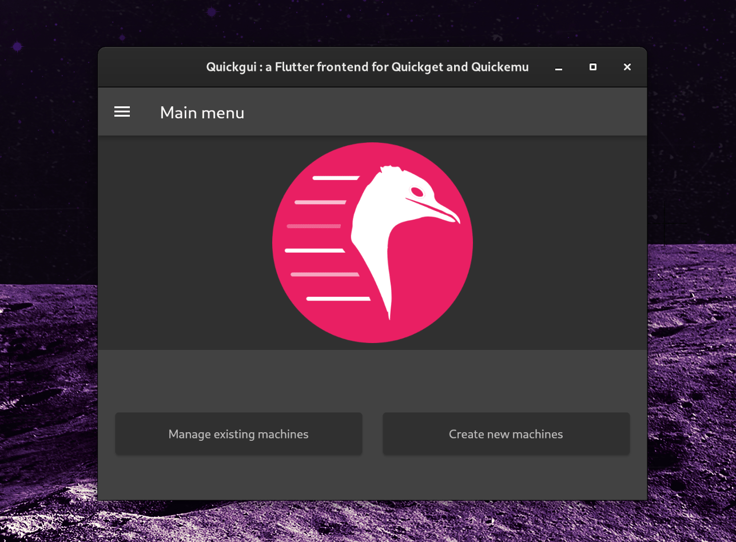This screenshot has height=542, width=736.
Task: Click the "Main menu" page title
Action: [x=202, y=113]
